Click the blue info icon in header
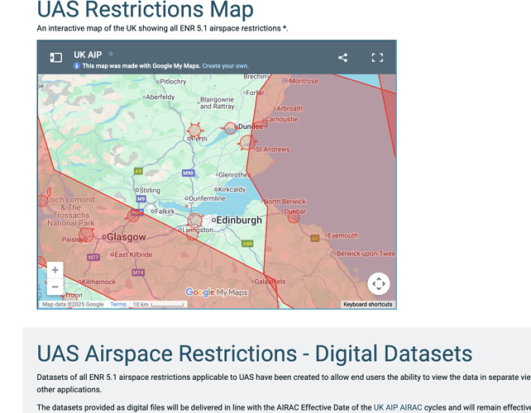The image size is (531, 413). pyautogui.click(x=77, y=66)
